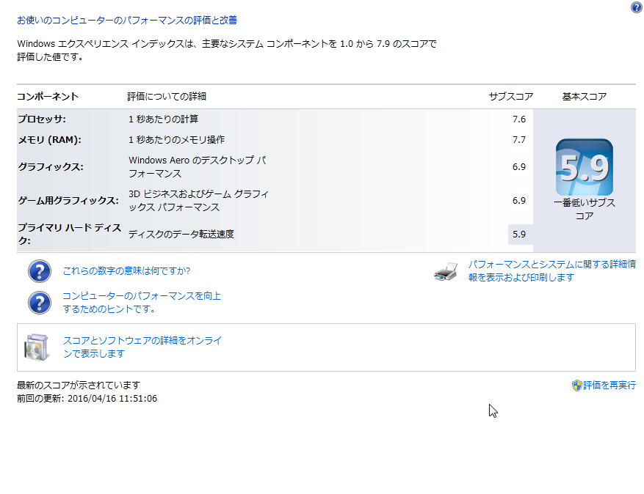Click the 基本スコア column header

click(x=585, y=97)
